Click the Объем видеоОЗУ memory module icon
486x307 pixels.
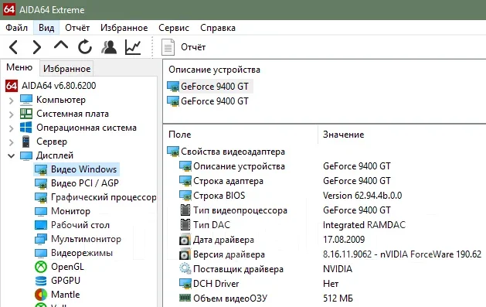coord(185,298)
